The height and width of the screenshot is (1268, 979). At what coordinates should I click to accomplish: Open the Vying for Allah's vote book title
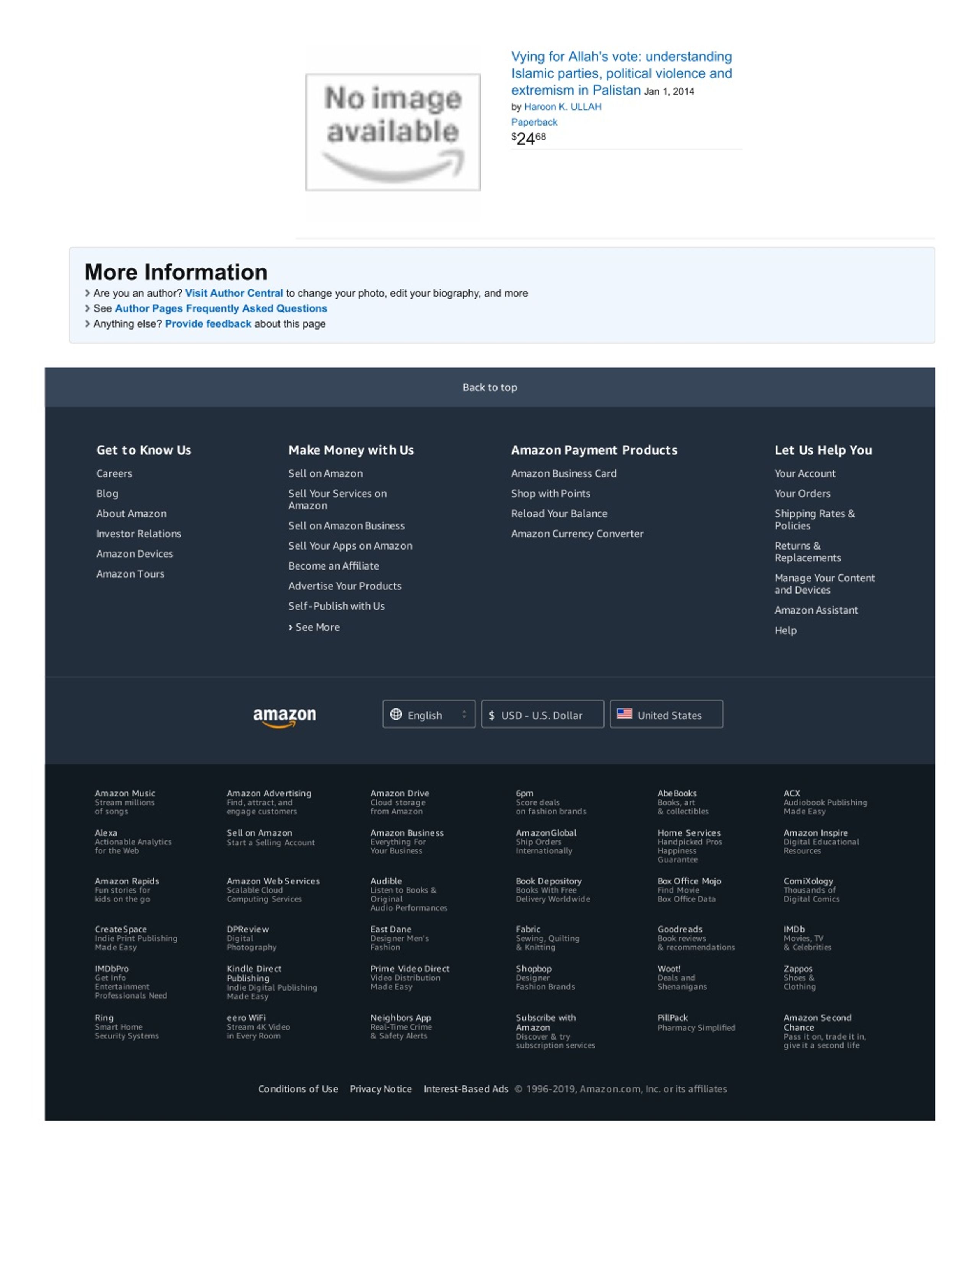[621, 73]
